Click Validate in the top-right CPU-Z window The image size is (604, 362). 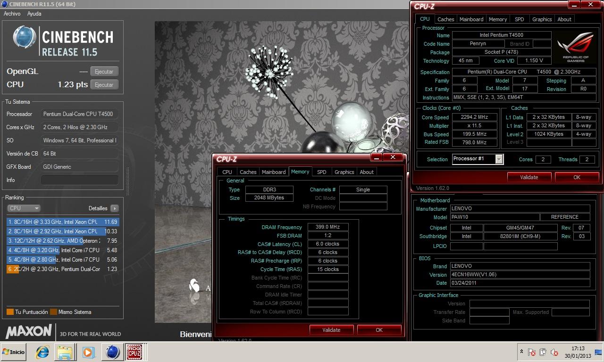coord(529,177)
